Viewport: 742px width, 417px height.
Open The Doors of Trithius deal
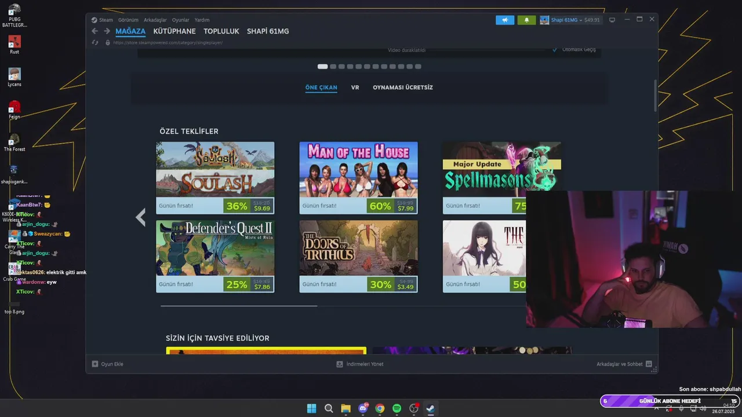point(358,256)
